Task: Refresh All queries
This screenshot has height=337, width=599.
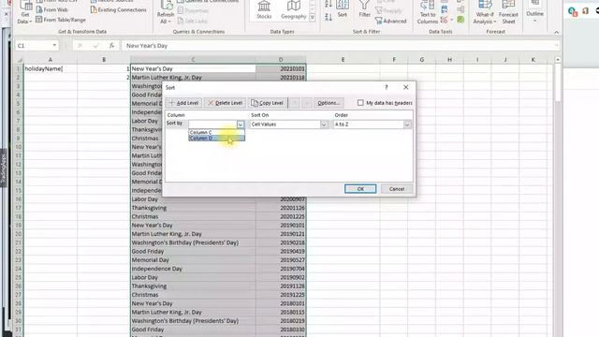Action: [166, 13]
